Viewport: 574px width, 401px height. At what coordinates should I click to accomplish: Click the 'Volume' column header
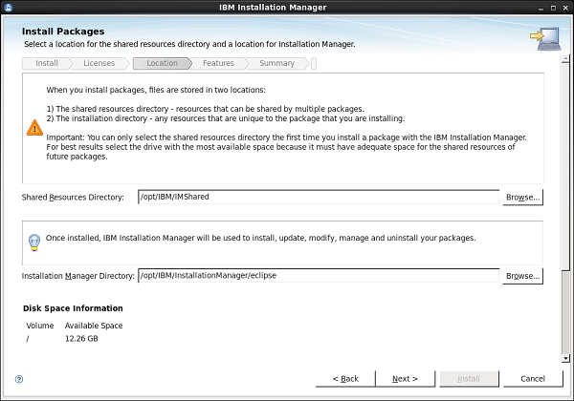pyautogui.click(x=40, y=326)
